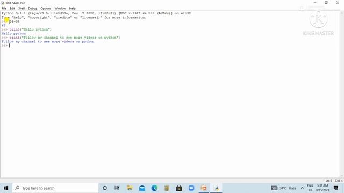Click the print("Hello python") line
Viewport: 344px width, 193px height.
[x=26, y=29]
